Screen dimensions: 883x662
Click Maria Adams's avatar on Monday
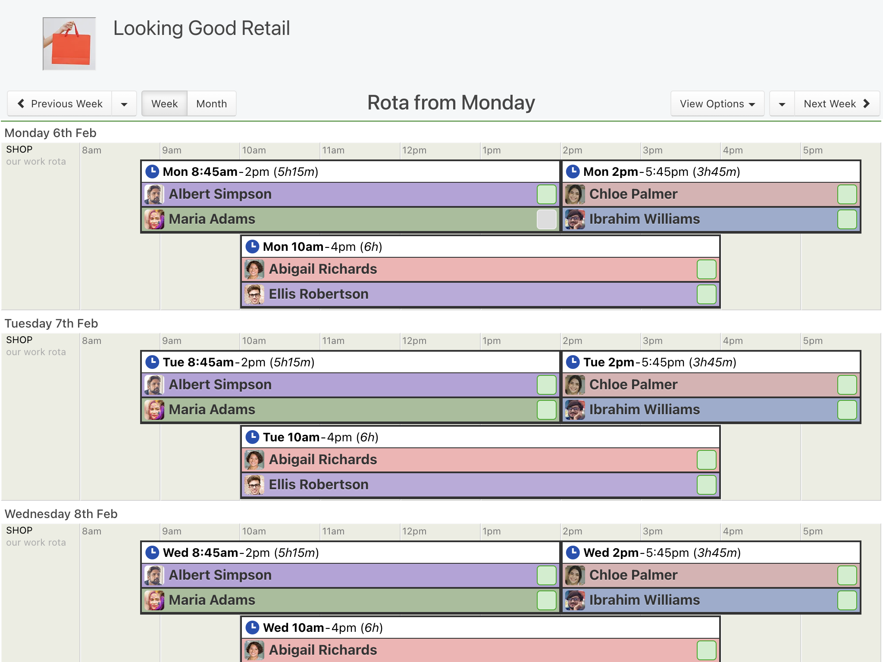tap(154, 219)
